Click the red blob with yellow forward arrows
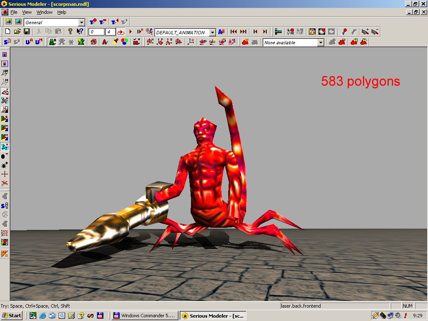The height and width of the screenshot is (321, 428). click(x=364, y=42)
